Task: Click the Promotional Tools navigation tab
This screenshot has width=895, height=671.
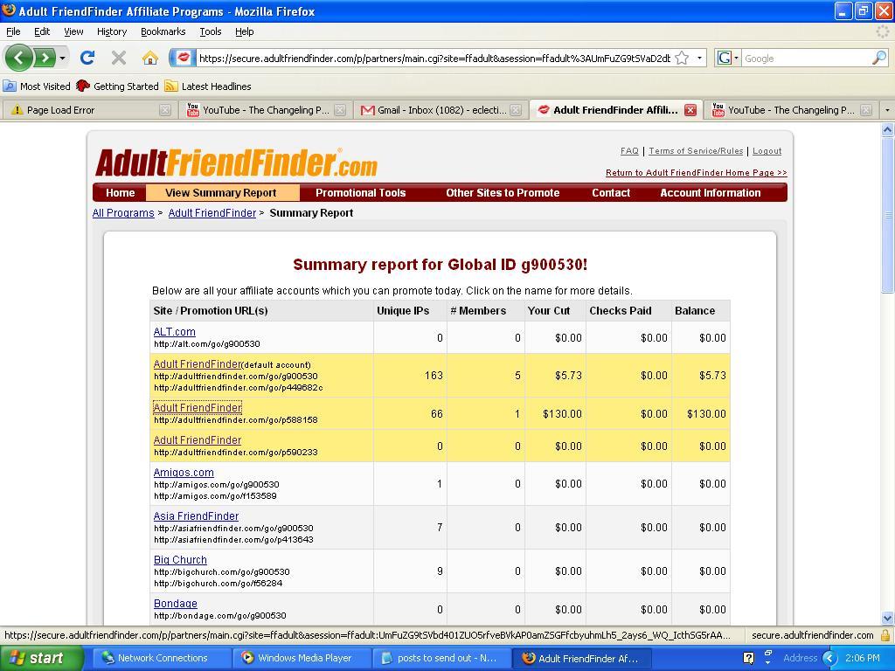Action: point(361,193)
